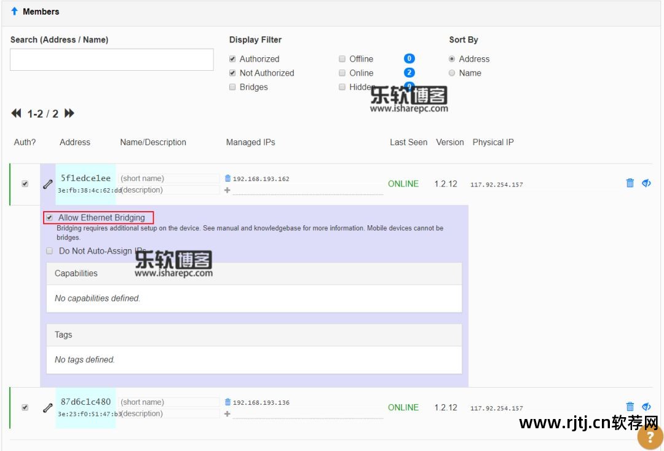Screen dimensions: 664x451
Task: Uncheck Allow Ethernet Bridging
Action: (49, 217)
